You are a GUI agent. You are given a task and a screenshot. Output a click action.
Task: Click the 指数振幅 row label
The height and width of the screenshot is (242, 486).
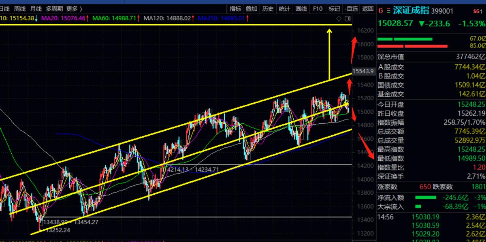tap(391, 122)
